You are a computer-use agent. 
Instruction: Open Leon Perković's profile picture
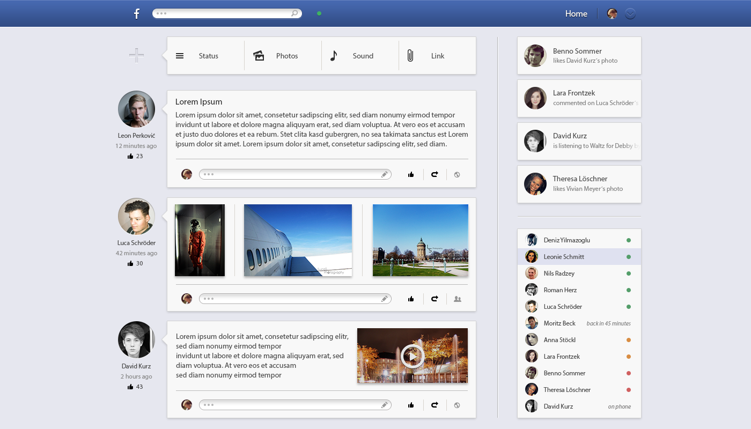coord(136,109)
